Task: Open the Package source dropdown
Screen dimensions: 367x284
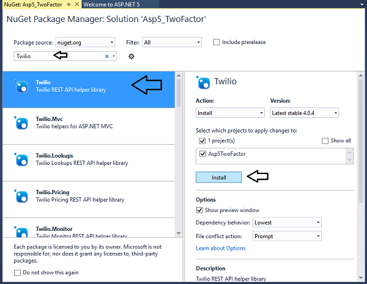Action: 85,42
